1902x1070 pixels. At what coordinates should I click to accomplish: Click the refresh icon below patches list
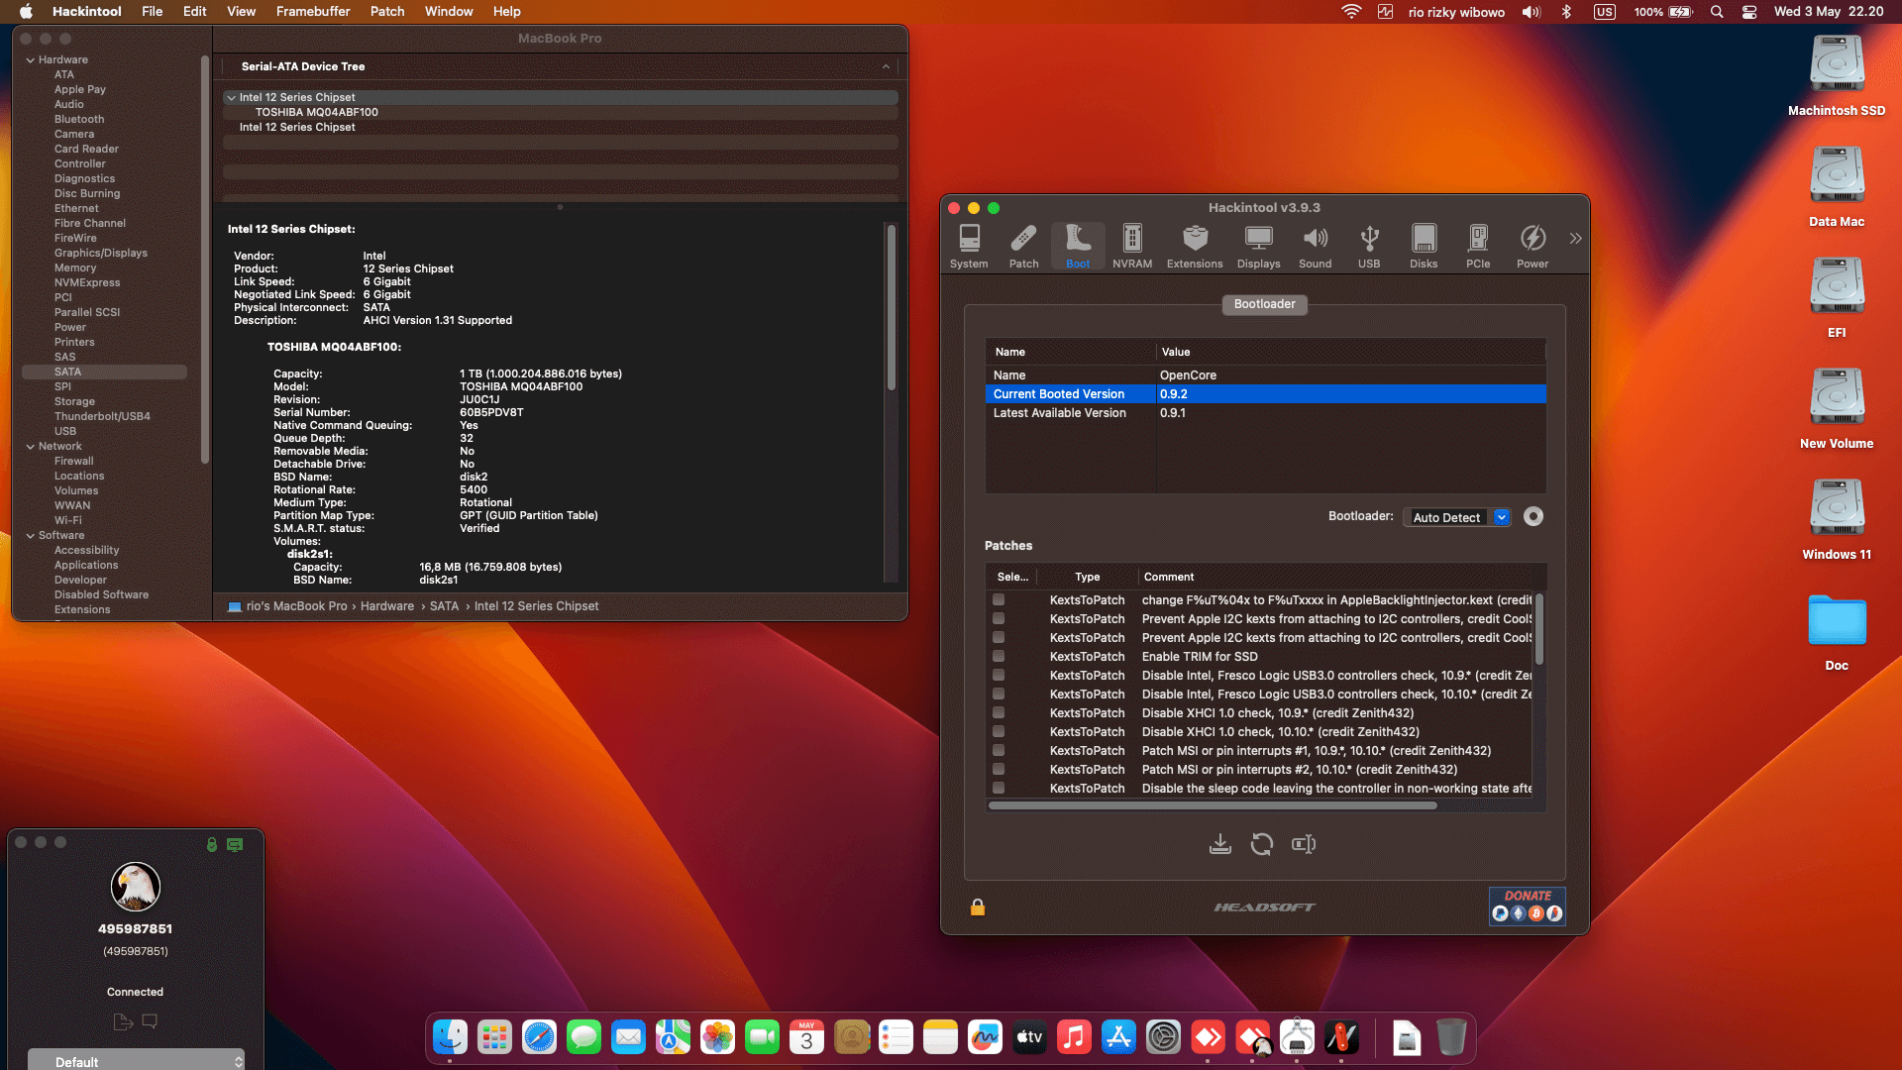[1261, 844]
